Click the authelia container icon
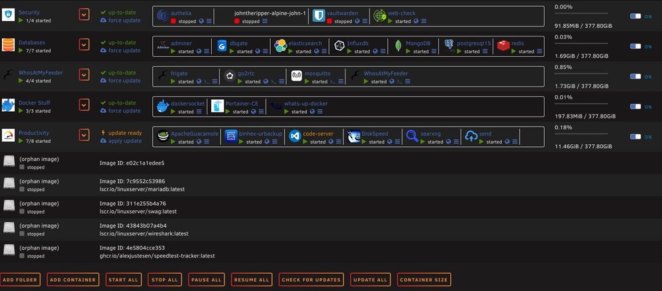Image resolution: width=662 pixels, height=291 pixels. tap(163, 16)
